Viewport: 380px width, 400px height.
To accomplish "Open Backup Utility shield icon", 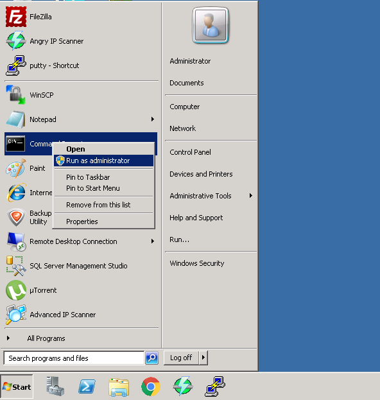I will tap(16, 218).
